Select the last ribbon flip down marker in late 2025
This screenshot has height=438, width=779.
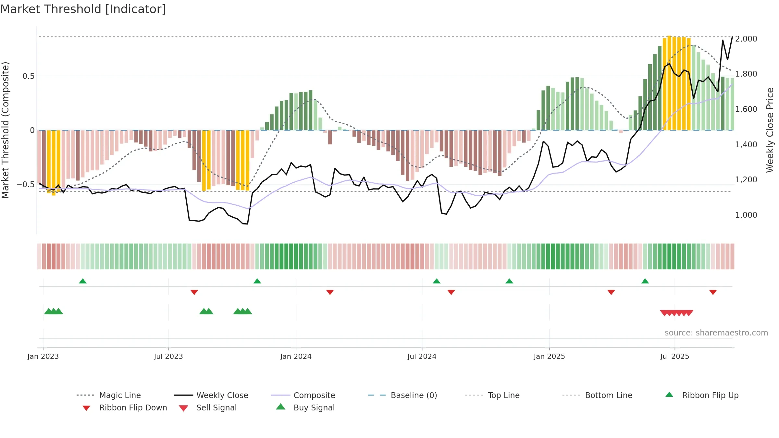click(x=713, y=292)
